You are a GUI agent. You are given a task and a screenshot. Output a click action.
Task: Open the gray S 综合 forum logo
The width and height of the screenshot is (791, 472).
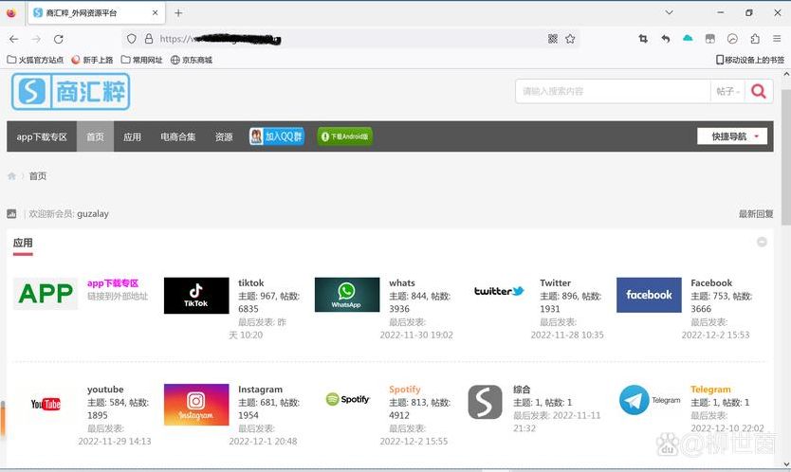point(485,402)
